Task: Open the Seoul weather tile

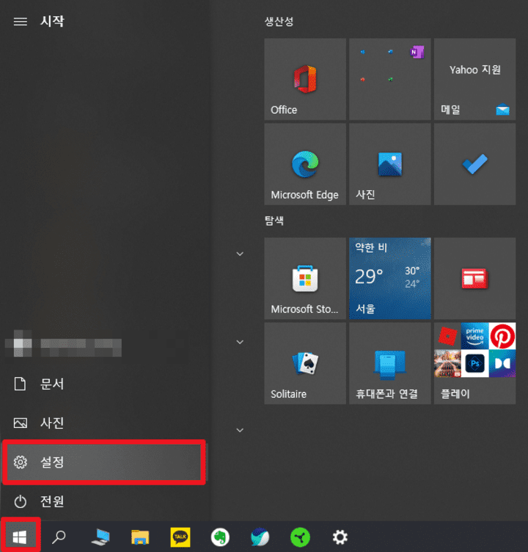Action: [x=389, y=278]
